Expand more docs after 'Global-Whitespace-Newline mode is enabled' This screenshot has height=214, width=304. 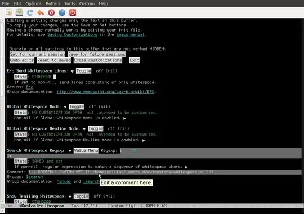(144, 140)
